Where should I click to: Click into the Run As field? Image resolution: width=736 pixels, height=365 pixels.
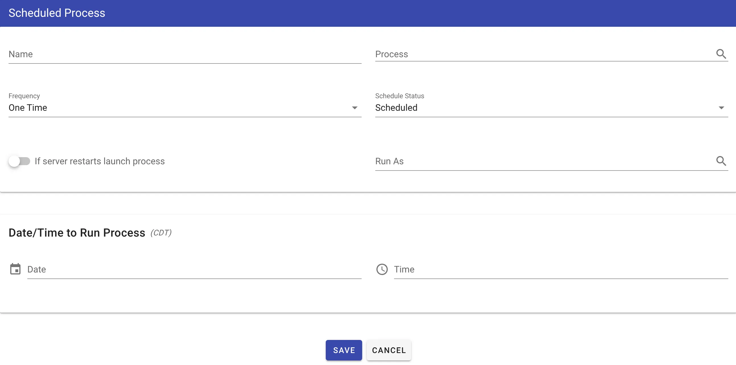tap(543, 161)
